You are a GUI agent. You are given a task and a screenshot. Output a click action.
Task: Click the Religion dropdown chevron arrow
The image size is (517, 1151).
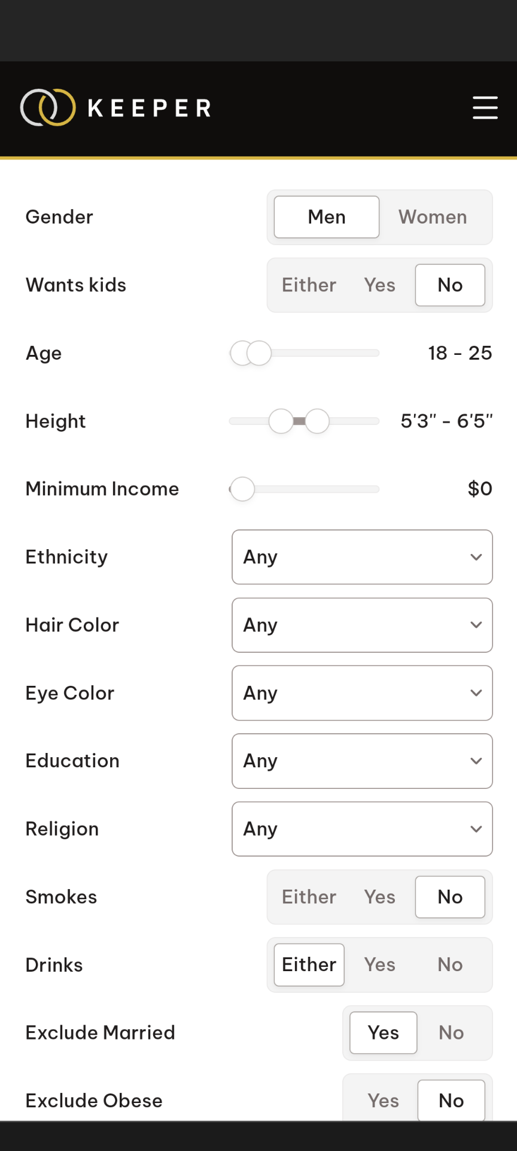[476, 829]
